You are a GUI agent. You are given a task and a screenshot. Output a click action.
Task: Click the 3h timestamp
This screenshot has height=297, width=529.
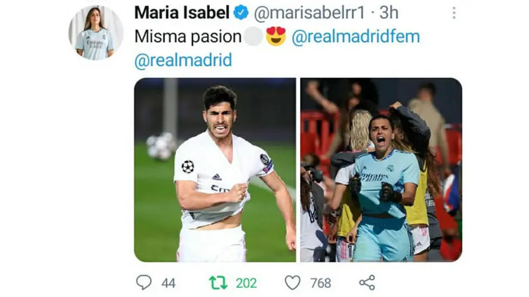click(389, 13)
